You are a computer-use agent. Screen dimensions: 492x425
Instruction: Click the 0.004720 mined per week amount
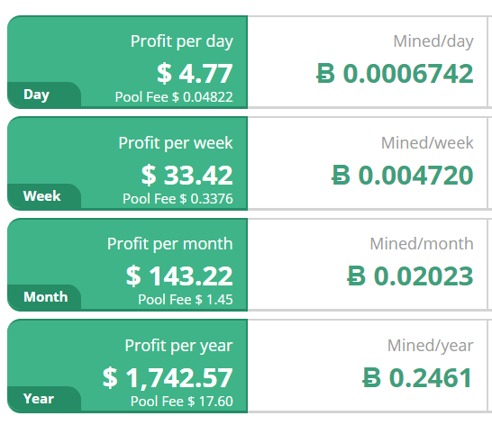(x=416, y=175)
